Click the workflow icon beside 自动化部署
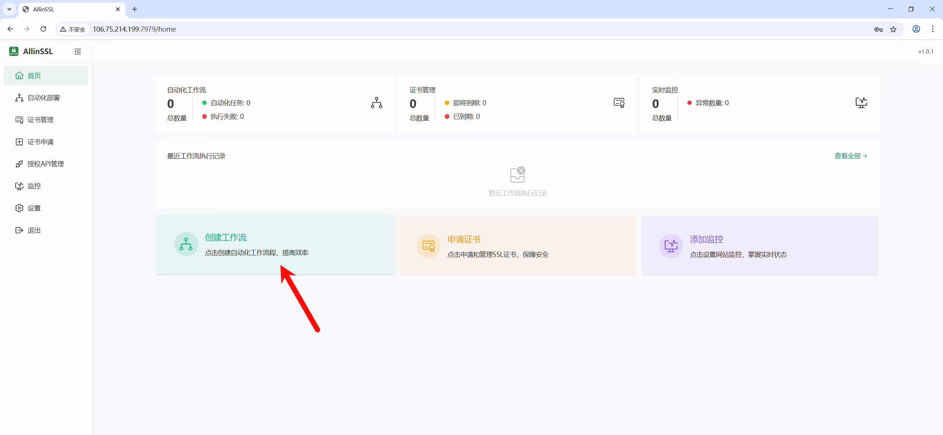Screen dimensions: 943x435 coord(19,98)
